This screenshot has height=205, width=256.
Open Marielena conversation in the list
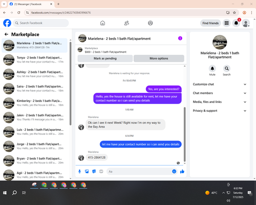34,45
